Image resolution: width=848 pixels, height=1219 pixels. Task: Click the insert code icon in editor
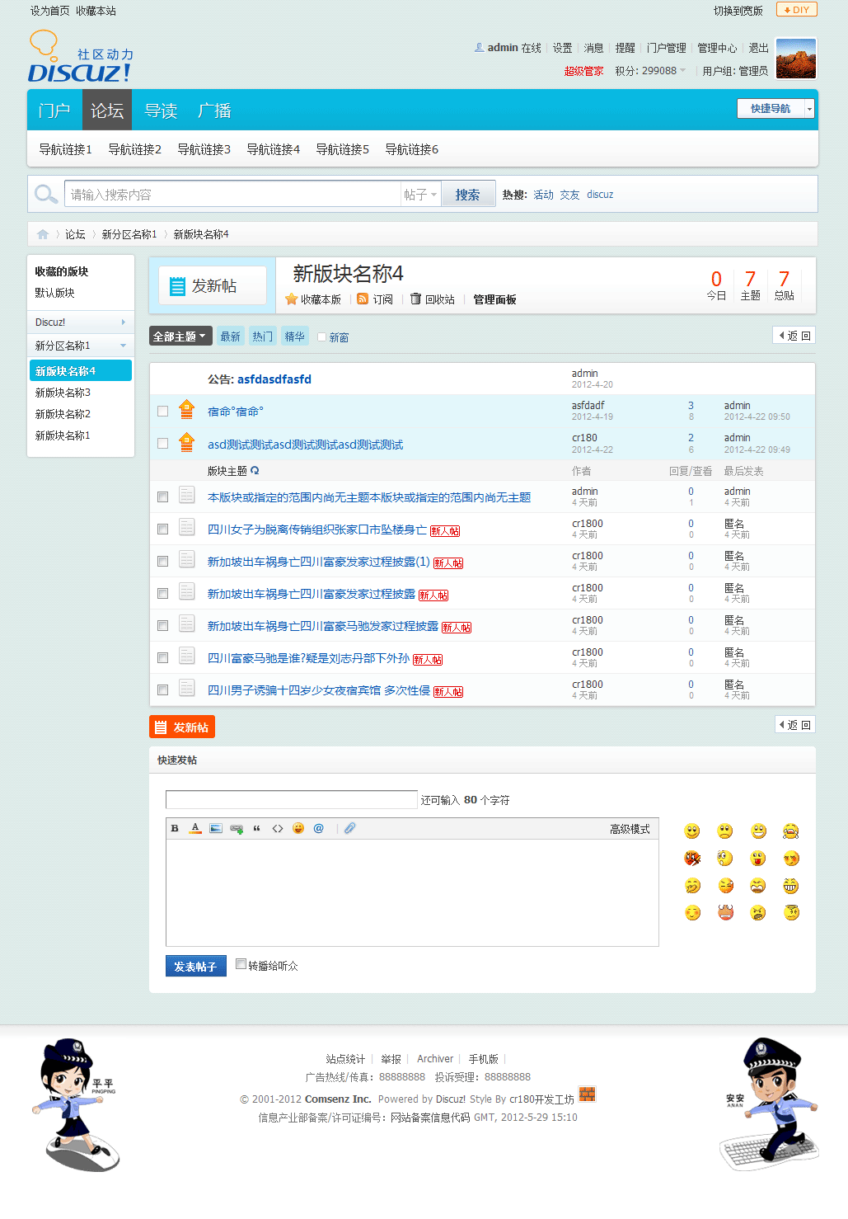pos(278,828)
